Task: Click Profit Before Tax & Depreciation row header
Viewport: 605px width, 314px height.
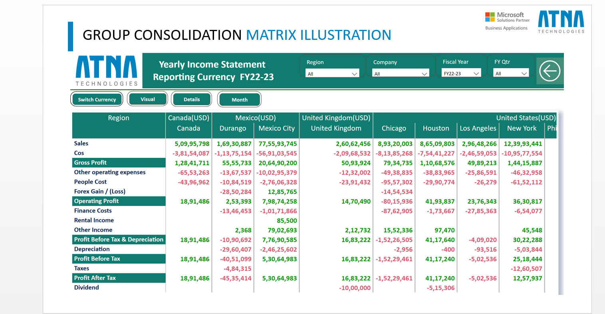Action: (x=119, y=239)
